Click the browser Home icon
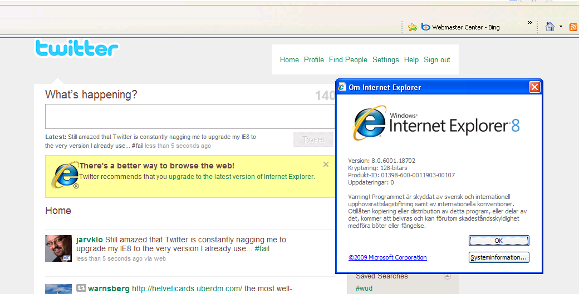579x294 pixels. click(550, 27)
